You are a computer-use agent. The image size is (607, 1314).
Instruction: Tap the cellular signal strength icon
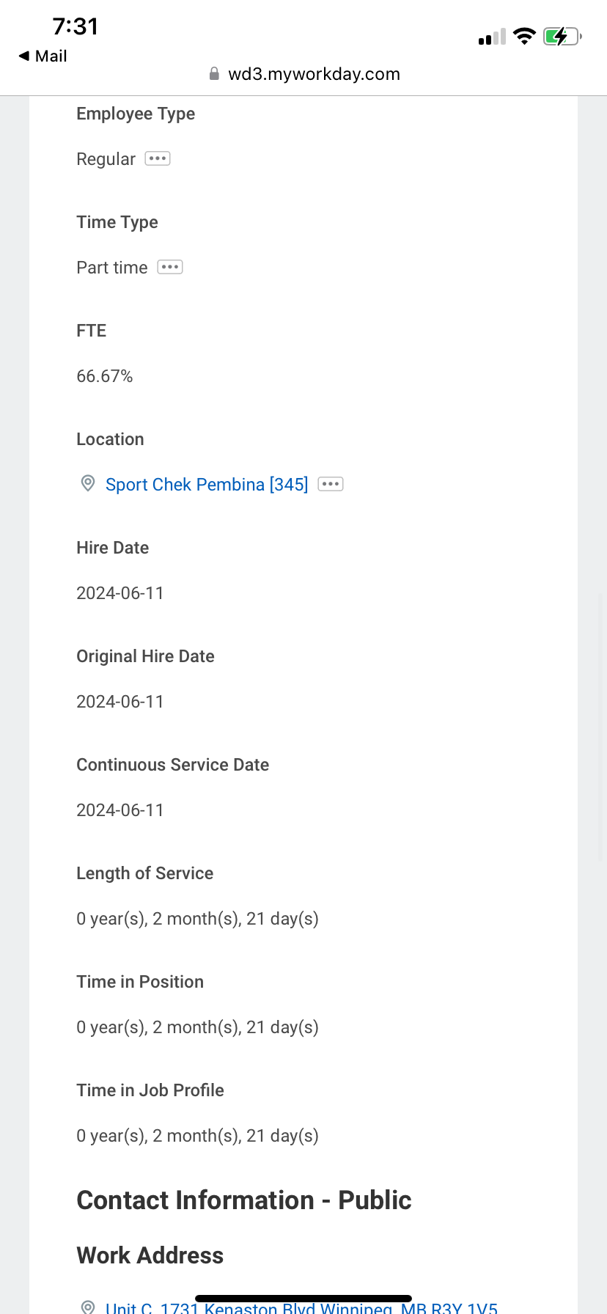[x=492, y=37]
